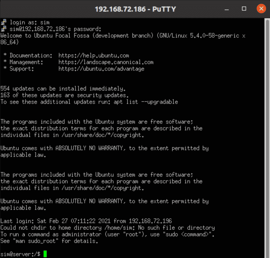Click the 'Welcome to Ubuntu Focal Fossa' line
The height and width of the screenshot is (258, 270).
pos(123,35)
